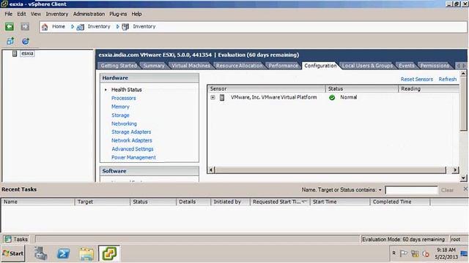Click the esxia host server icon in tree
Viewport: 469px width, 263px height.
pos(15,53)
